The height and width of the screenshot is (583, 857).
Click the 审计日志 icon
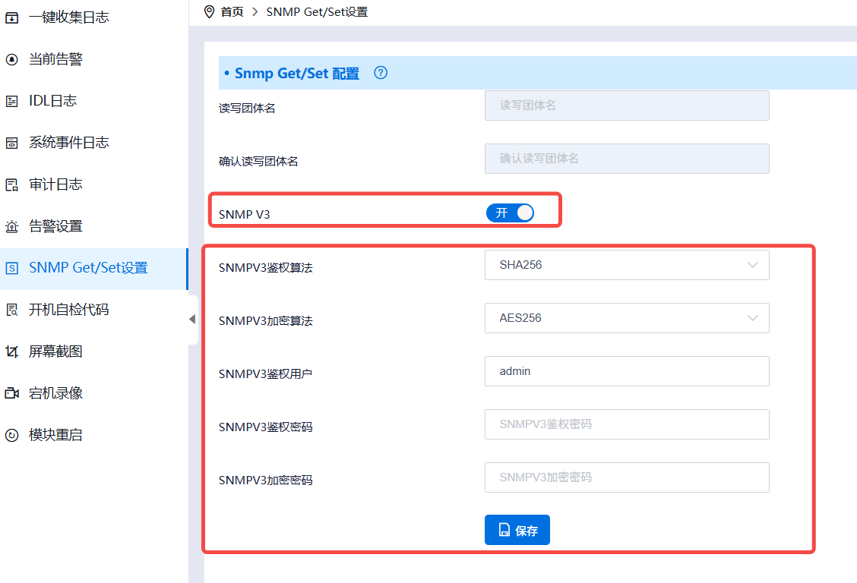(11, 184)
